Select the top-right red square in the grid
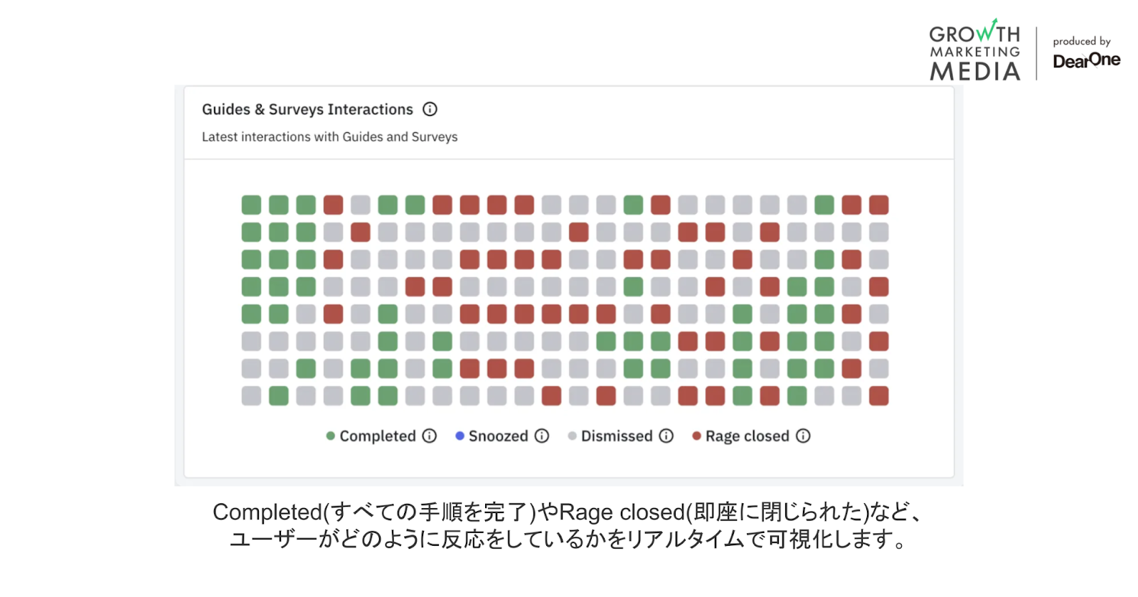Image resolution: width=1138 pixels, height=597 pixels. tap(878, 205)
